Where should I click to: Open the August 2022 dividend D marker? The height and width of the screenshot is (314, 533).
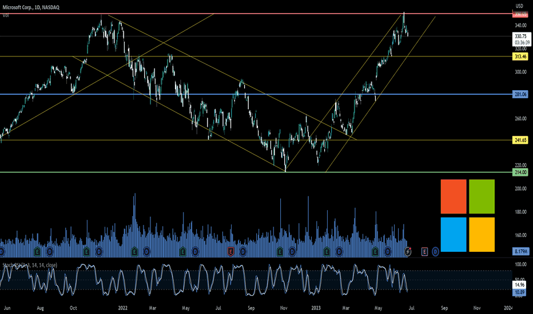pos(243,252)
